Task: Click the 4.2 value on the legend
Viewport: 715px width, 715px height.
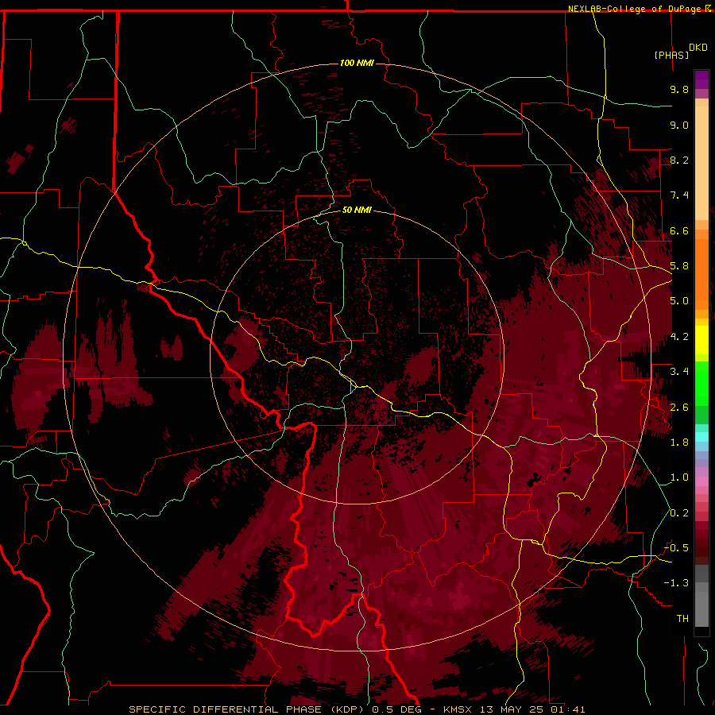Action: point(679,337)
